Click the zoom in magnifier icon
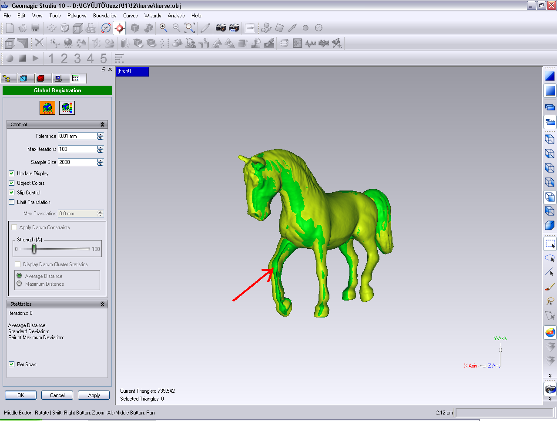This screenshot has height=421, width=557. pos(163,28)
